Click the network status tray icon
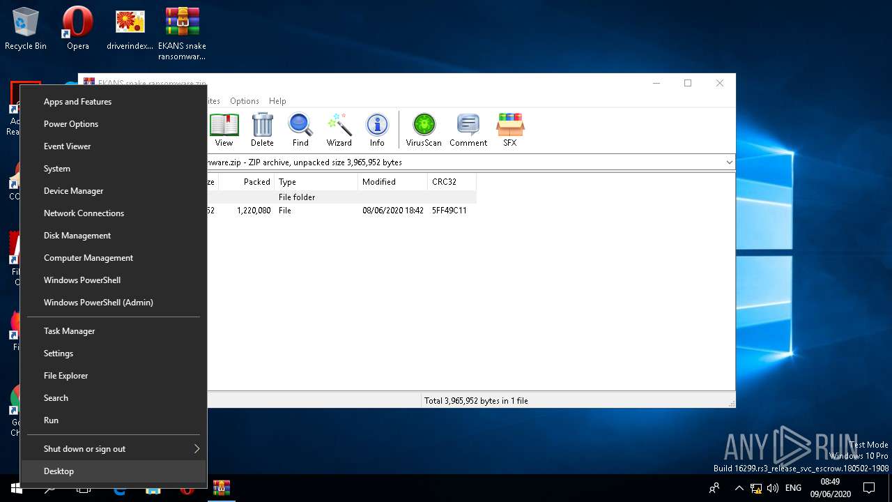892x502 pixels. point(756,488)
